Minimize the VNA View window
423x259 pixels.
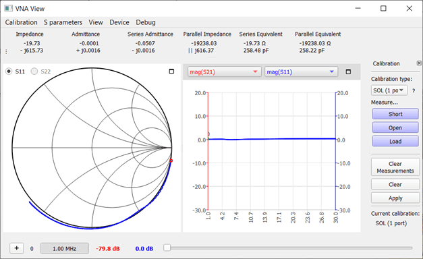coord(358,8)
